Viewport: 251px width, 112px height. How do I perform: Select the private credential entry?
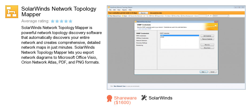(x=180, y=37)
